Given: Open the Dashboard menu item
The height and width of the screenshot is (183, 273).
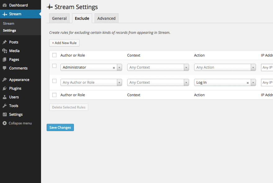Looking at the screenshot, I should (20, 5).
